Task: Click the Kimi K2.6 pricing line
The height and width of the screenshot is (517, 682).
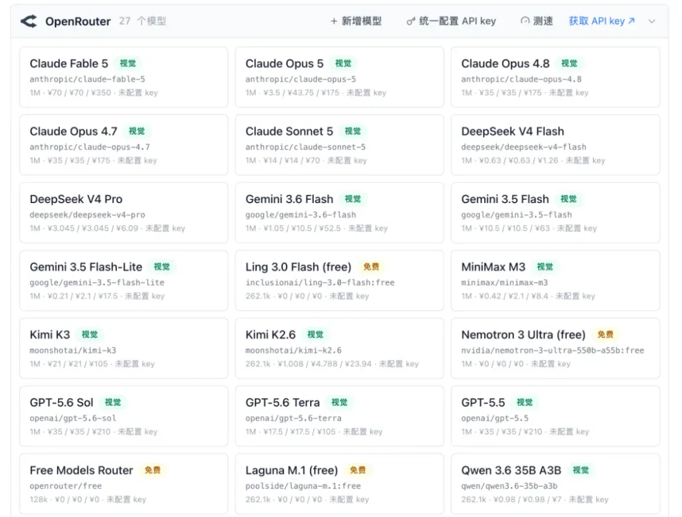Action: pyautogui.click(x=332, y=364)
